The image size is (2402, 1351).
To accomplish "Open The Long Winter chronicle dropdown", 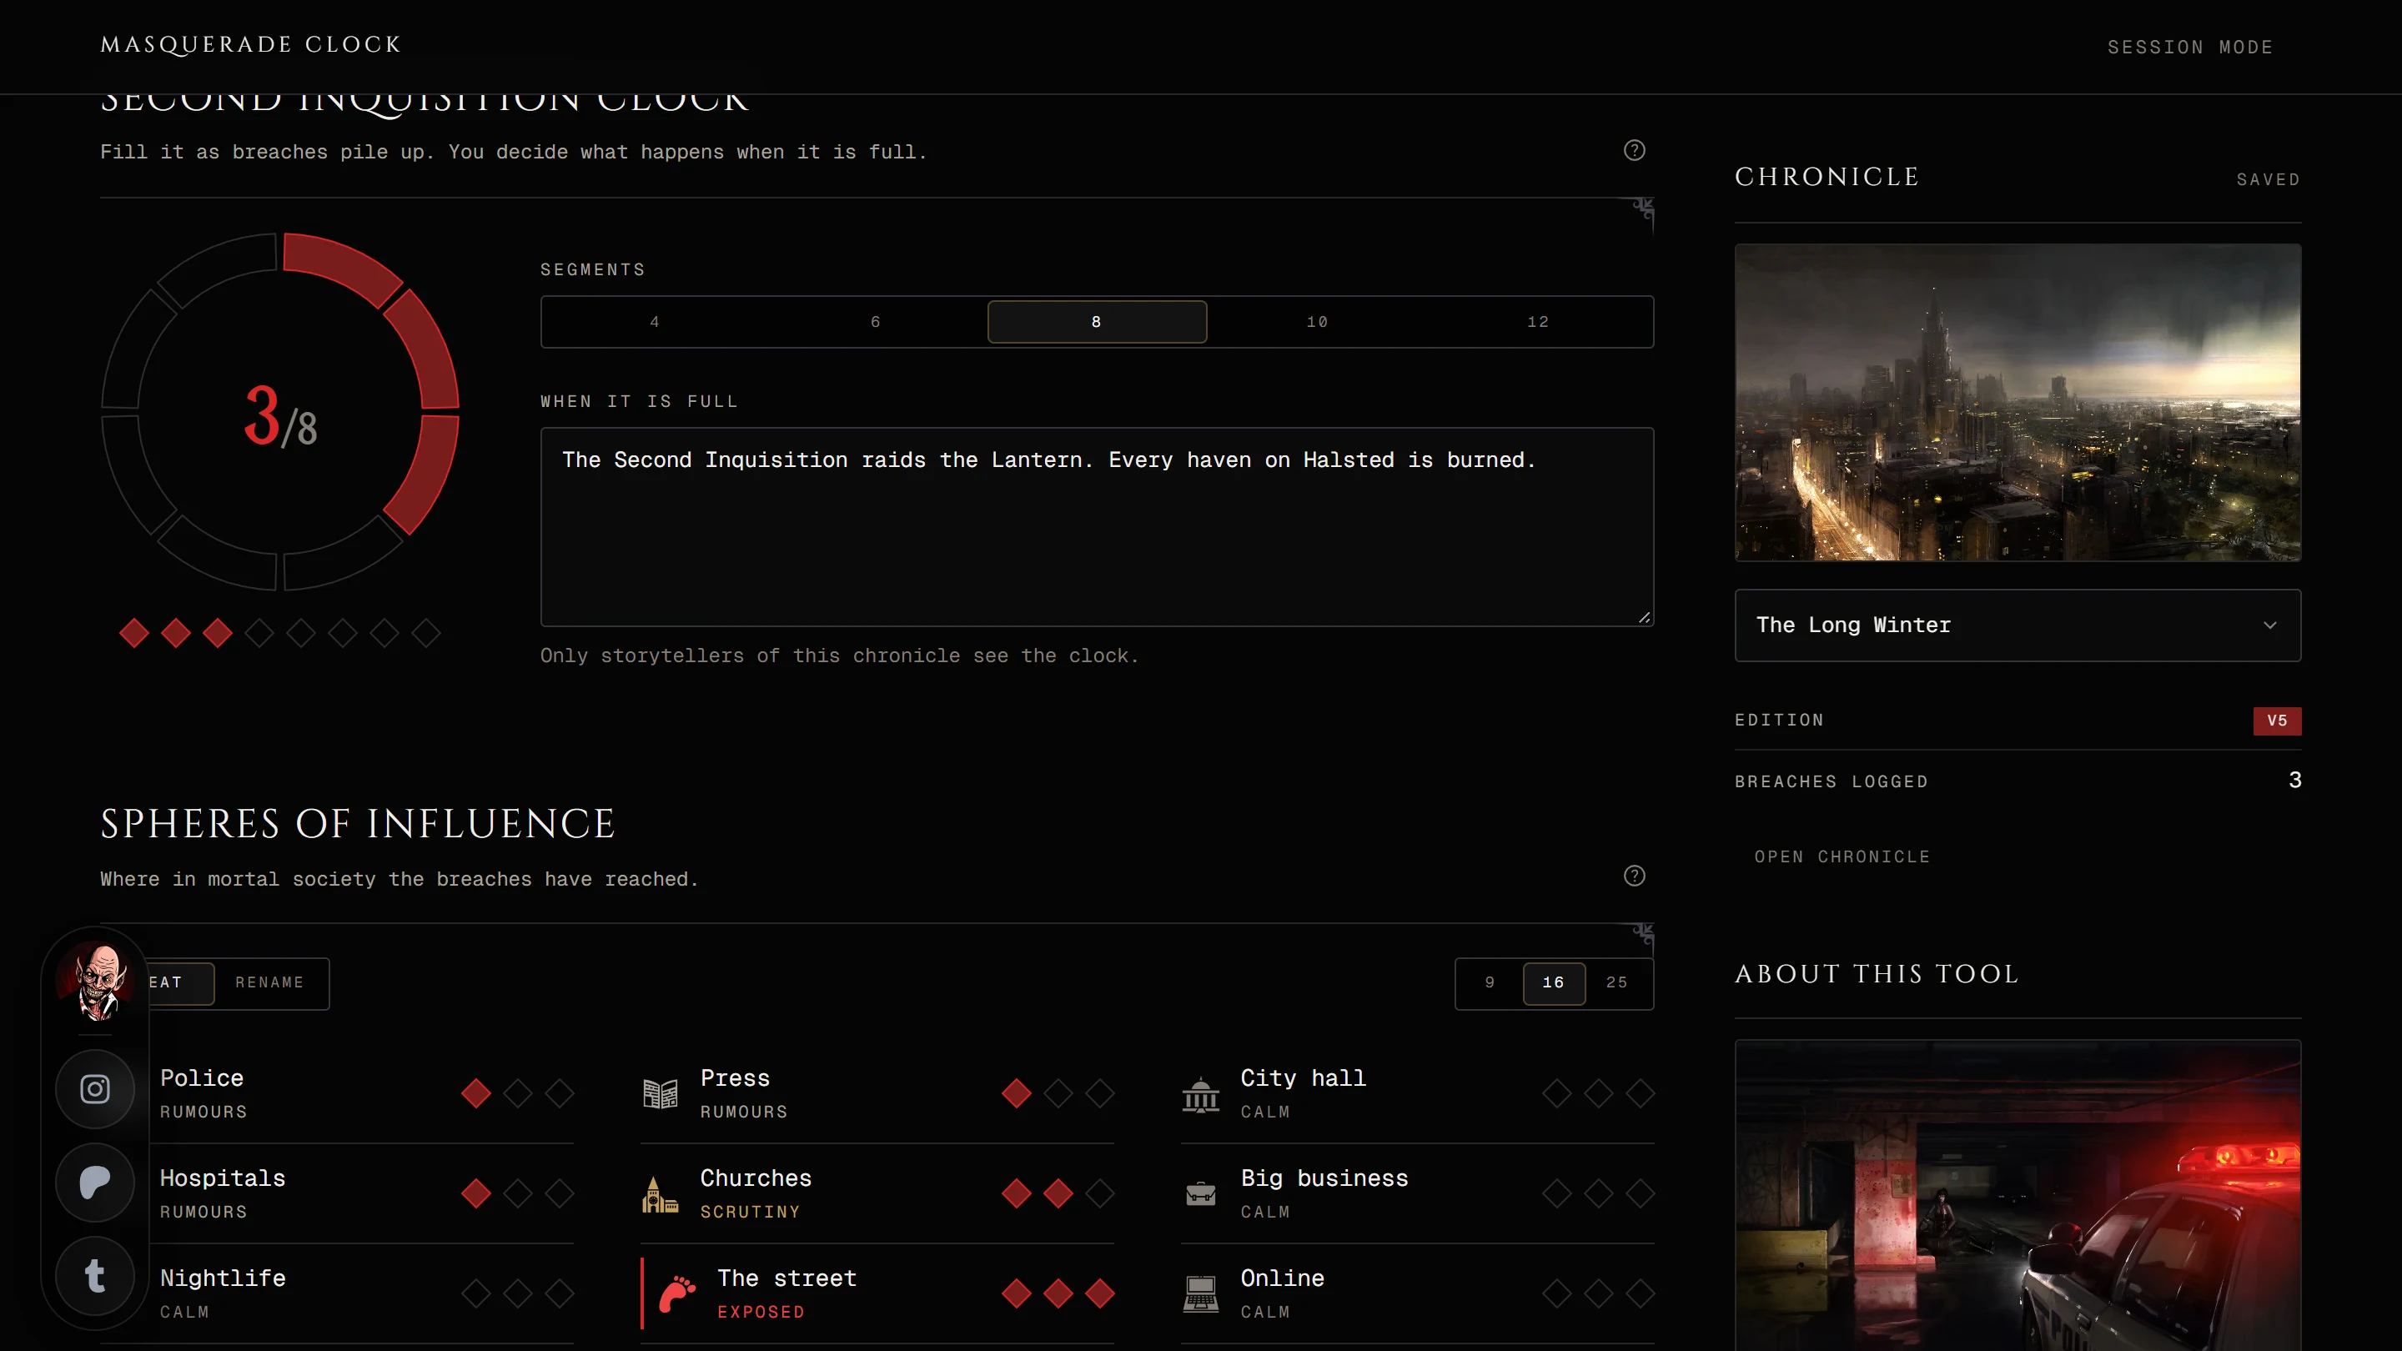I will click(x=2017, y=625).
